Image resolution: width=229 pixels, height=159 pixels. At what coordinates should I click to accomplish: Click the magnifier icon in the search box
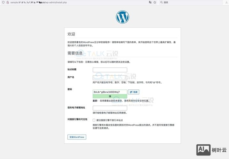tap(161, 2)
